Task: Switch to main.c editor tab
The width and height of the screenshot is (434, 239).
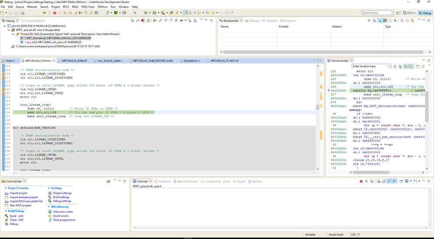Action: (10, 61)
